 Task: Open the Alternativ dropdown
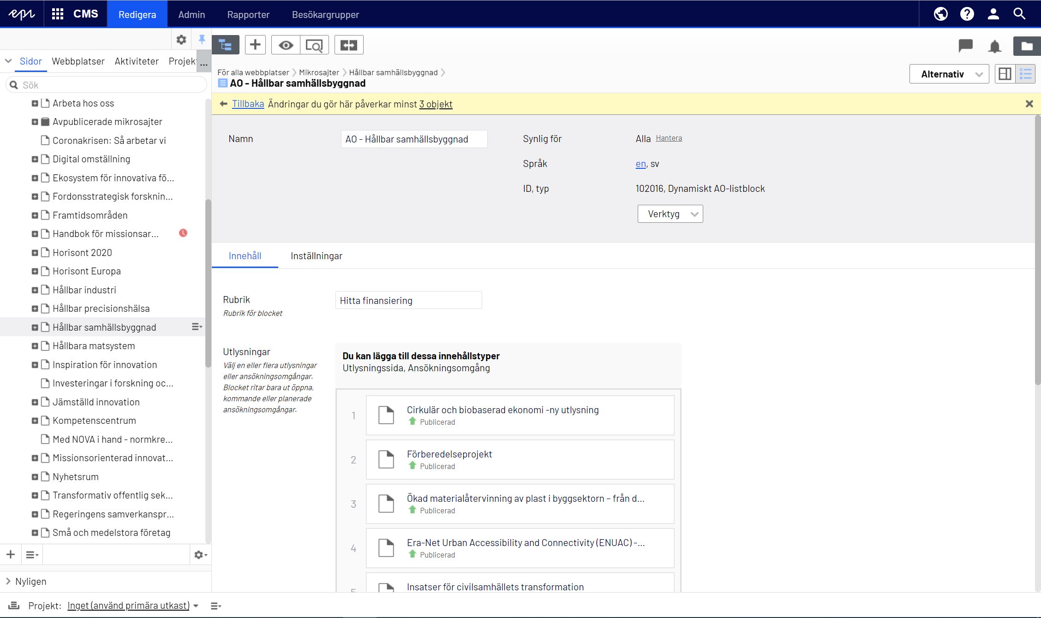[949, 74]
